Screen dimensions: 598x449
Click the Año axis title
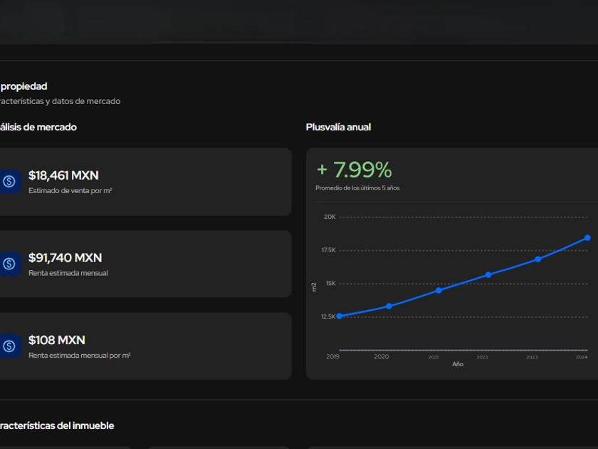coord(458,364)
